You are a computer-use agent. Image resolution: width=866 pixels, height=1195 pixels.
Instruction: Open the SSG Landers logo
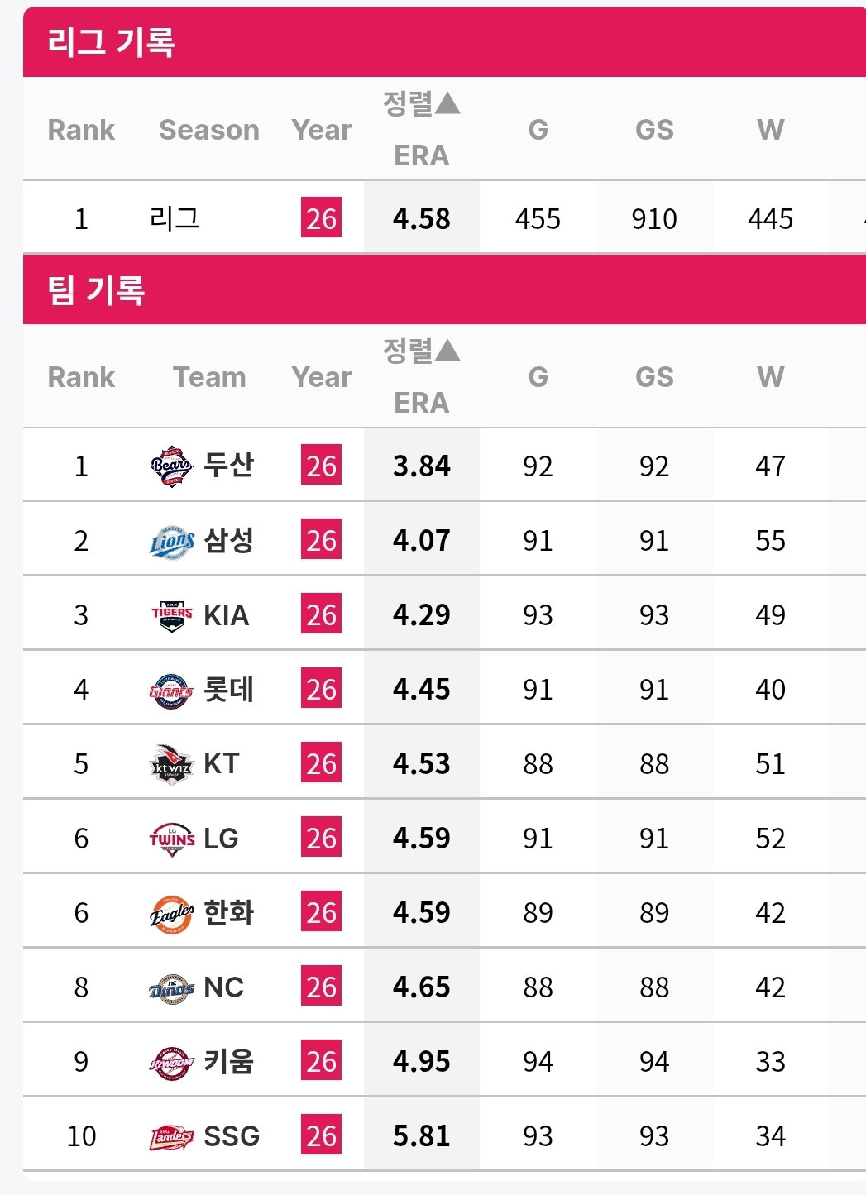[172, 1136]
